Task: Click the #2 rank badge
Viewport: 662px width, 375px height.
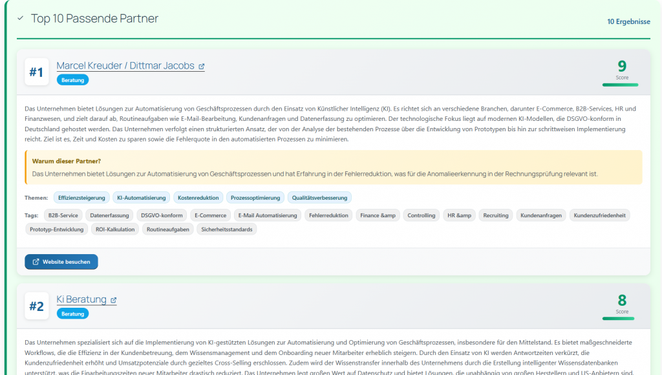Action: 36,306
